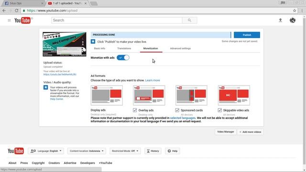Click the History button in footer

click(x=153, y=151)
